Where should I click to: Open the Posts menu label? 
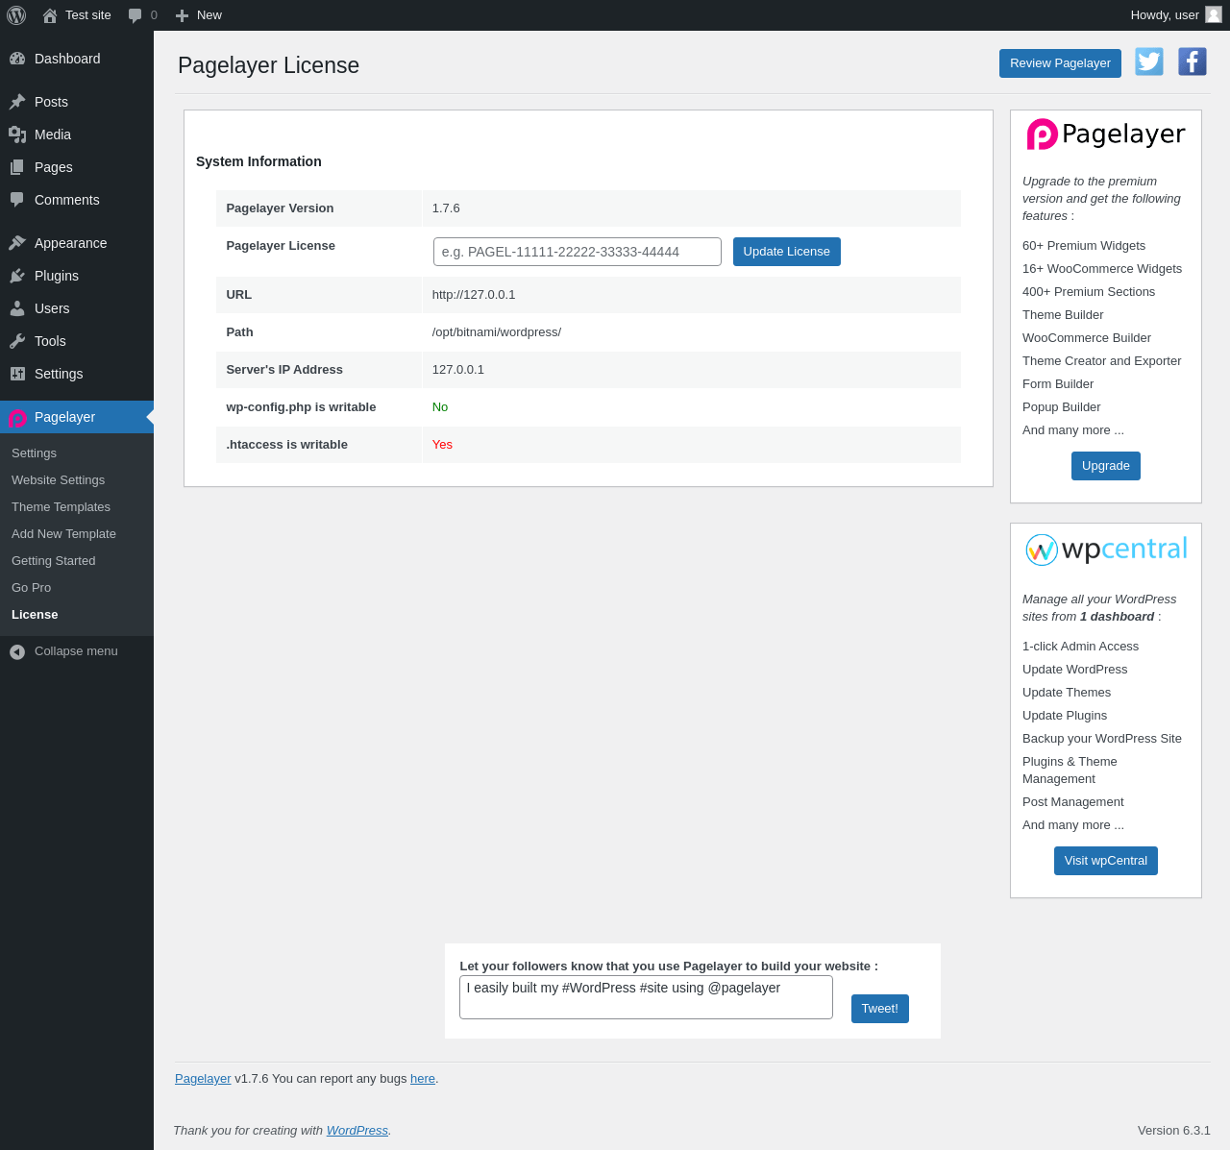(51, 102)
